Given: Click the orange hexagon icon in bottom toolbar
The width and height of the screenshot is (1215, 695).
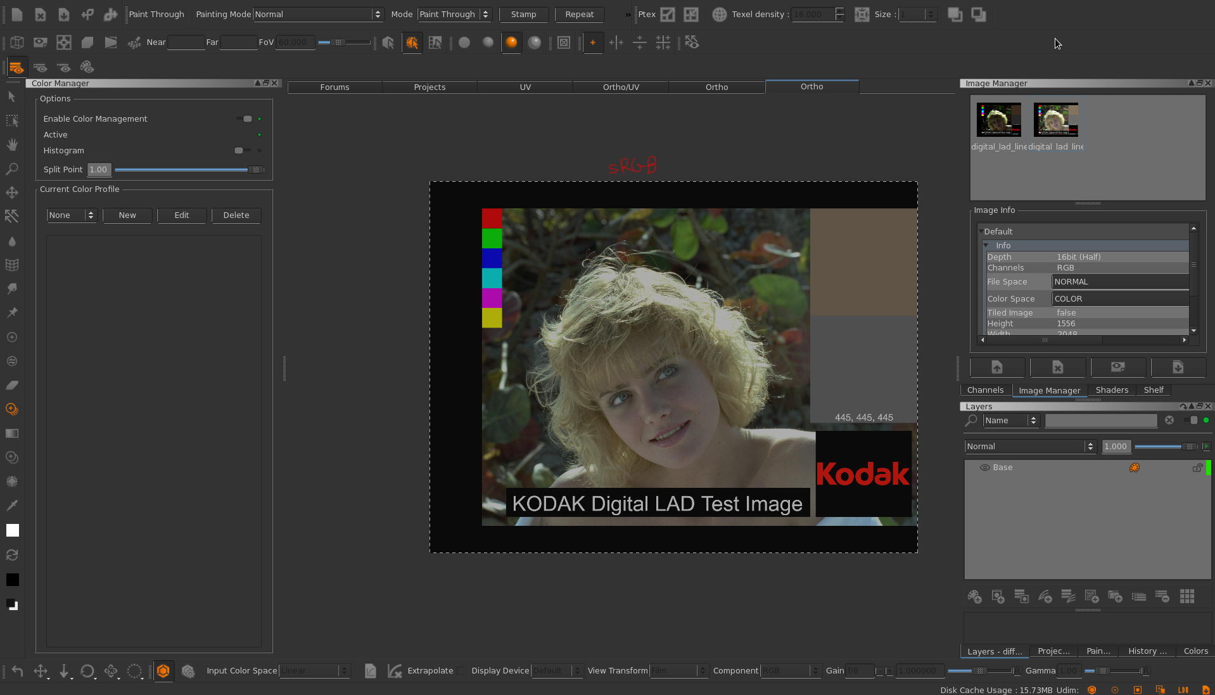Looking at the screenshot, I should tap(163, 671).
